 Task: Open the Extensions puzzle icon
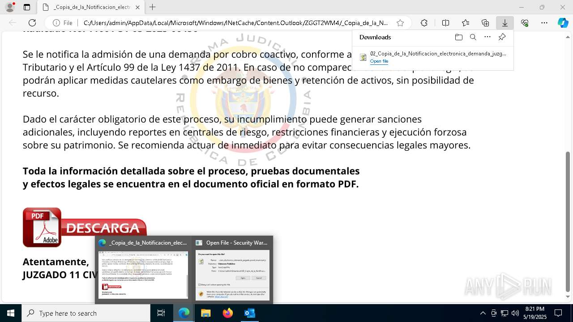click(424, 23)
